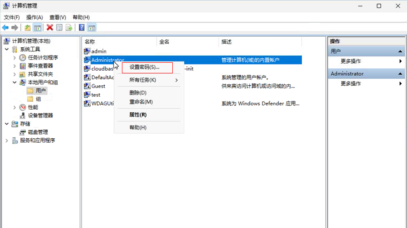The image size is (407, 228).
Task: Collapse the 用户 section in actions pane
Action: [x=400, y=51]
